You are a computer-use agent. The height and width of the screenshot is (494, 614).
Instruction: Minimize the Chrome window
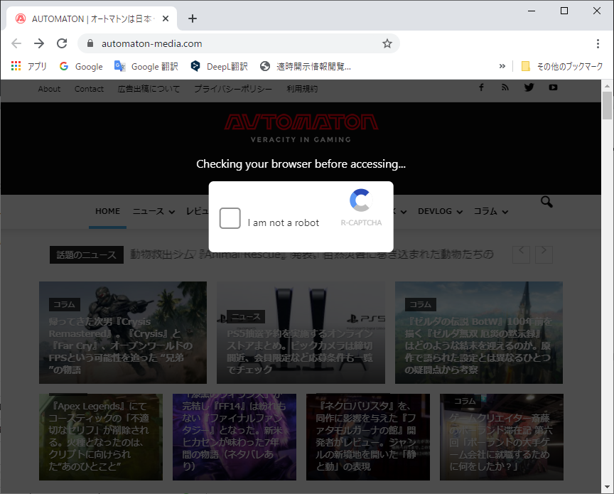coord(532,11)
